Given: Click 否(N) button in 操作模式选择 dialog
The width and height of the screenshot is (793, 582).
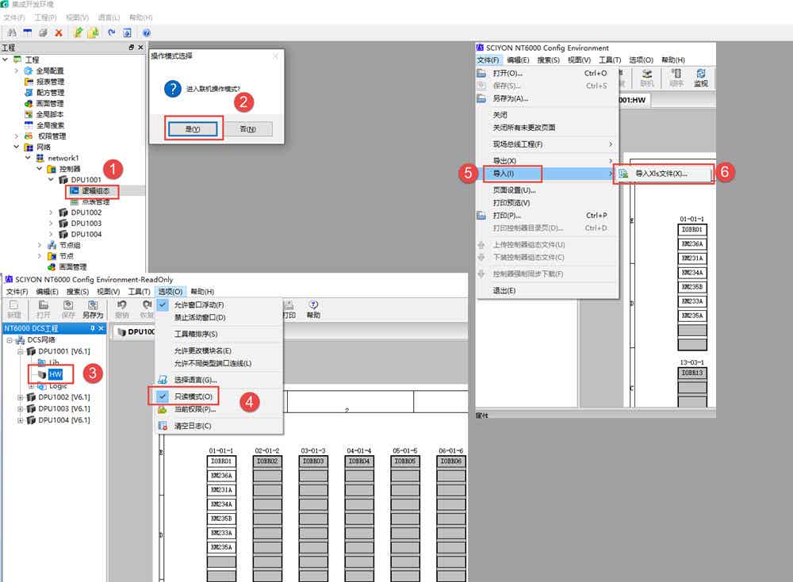Looking at the screenshot, I should click(247, 129).
